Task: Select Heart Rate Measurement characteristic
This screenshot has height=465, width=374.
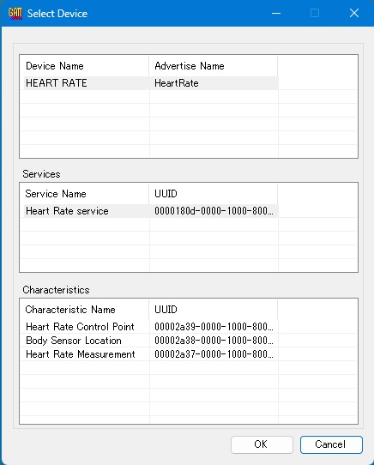Action: coord(81,354)
